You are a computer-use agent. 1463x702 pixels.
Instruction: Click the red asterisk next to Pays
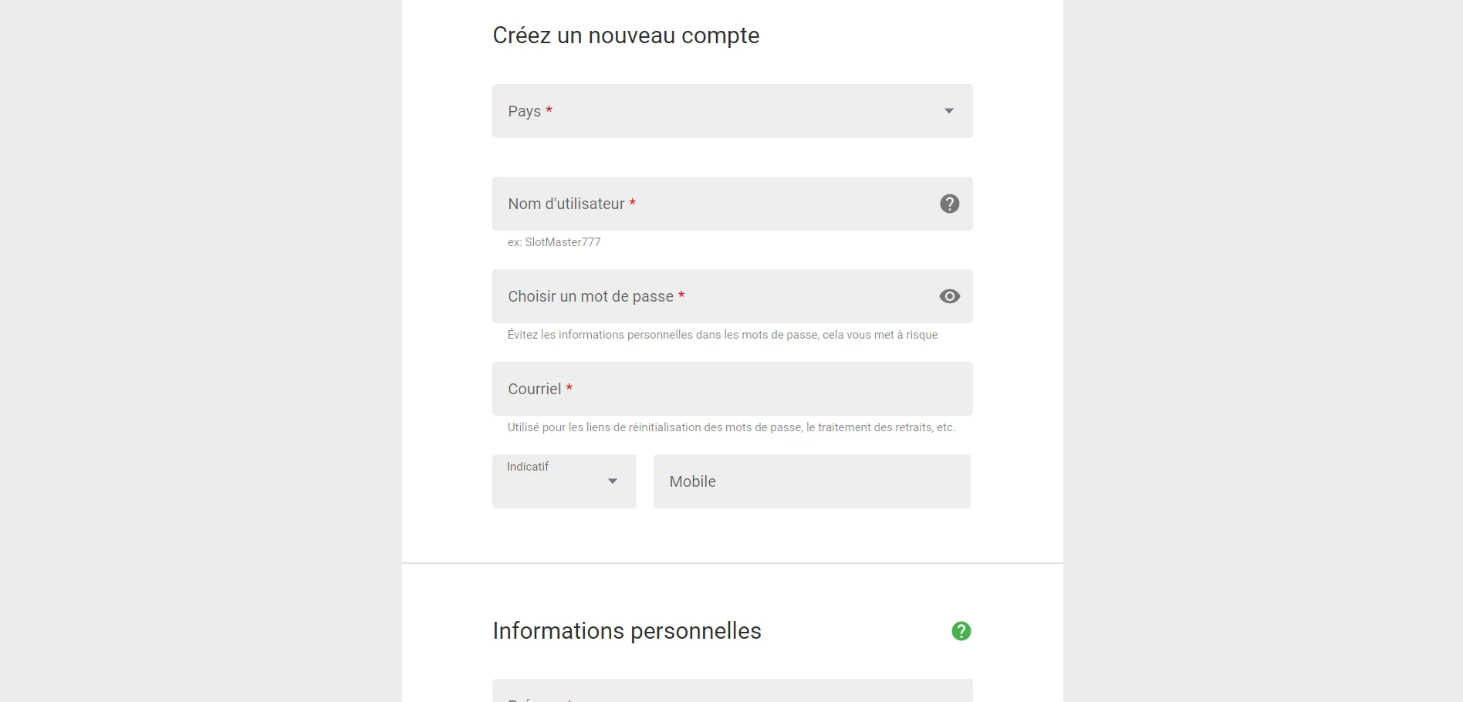(x=549, y=110)
